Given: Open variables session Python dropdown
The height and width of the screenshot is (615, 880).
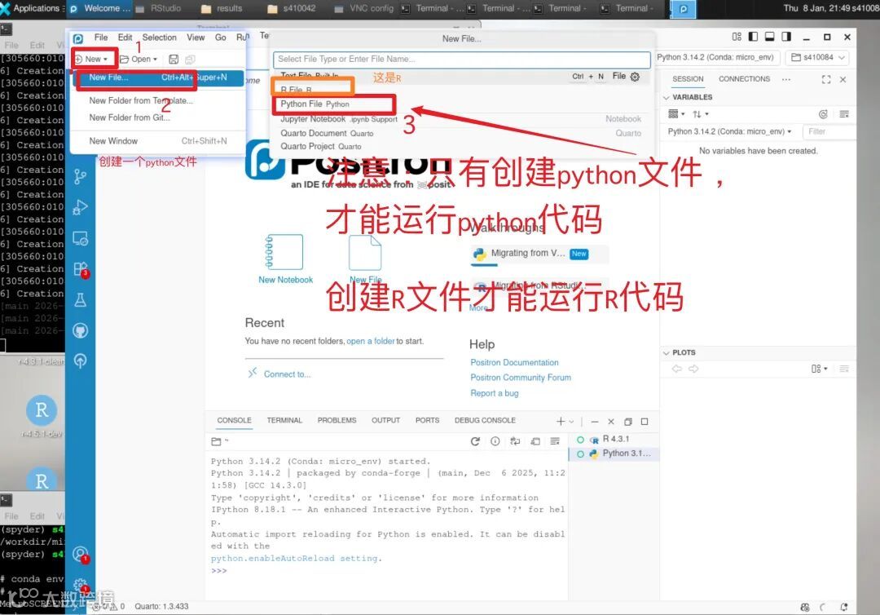Looking at the screenshot, I should coord(729,131).
